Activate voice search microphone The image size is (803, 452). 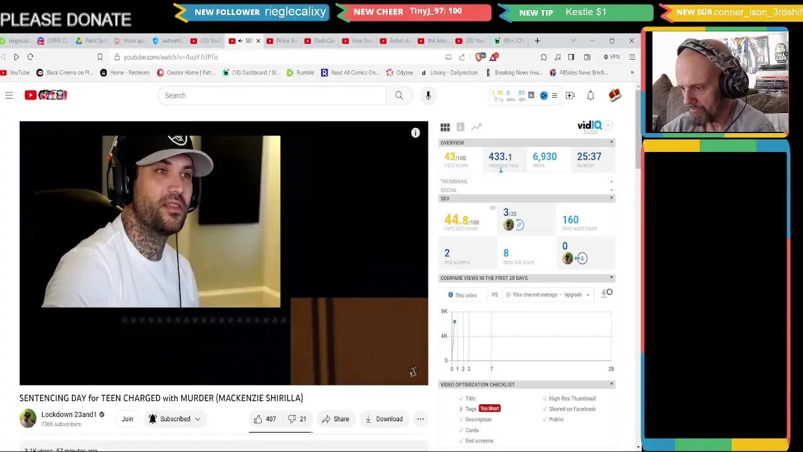click(428, 95)
